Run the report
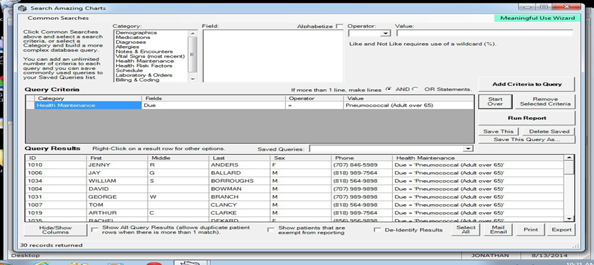The width and height of the screenshot is (594, 265). (527, 118)
